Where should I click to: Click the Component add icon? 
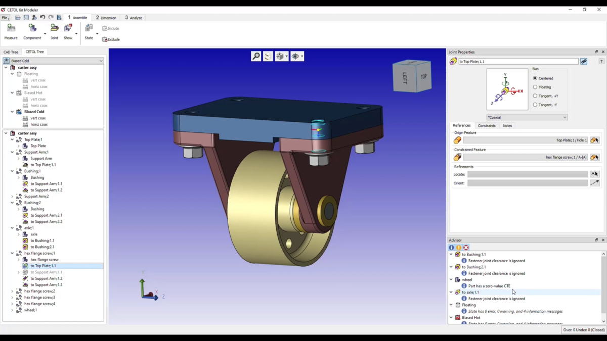pyautogui.click(x=32, y=28)
